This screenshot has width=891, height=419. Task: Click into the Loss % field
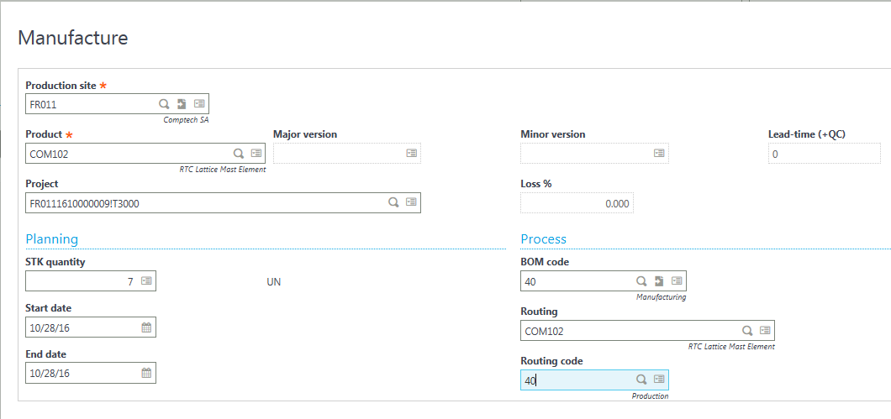[576, 203]
